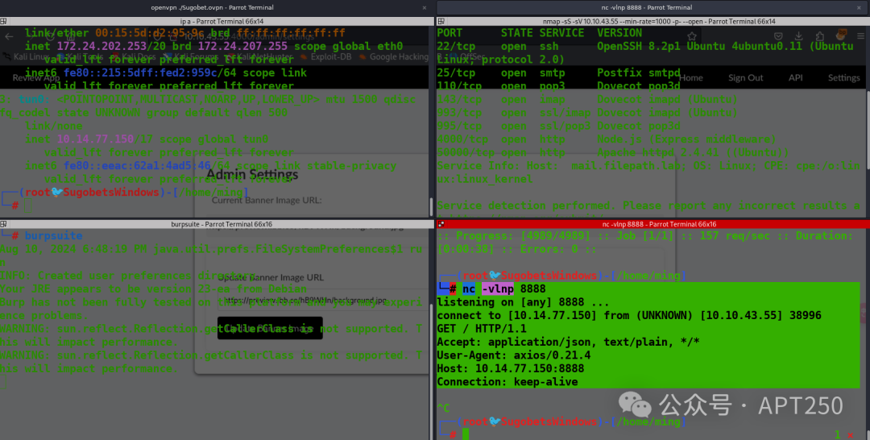
Task: Switch to the nc -vlnp 8888 terminal tab
Action: pos(646,7)
